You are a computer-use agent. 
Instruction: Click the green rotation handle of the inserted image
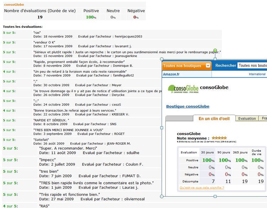pos(215,50)
